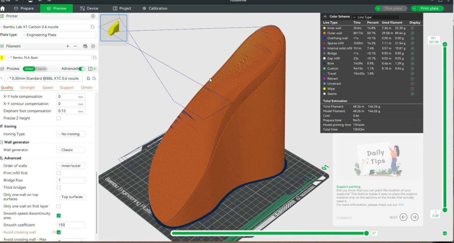Switch to the Prepare tab
Screen dimensions: 454x243
coord(24,9)
